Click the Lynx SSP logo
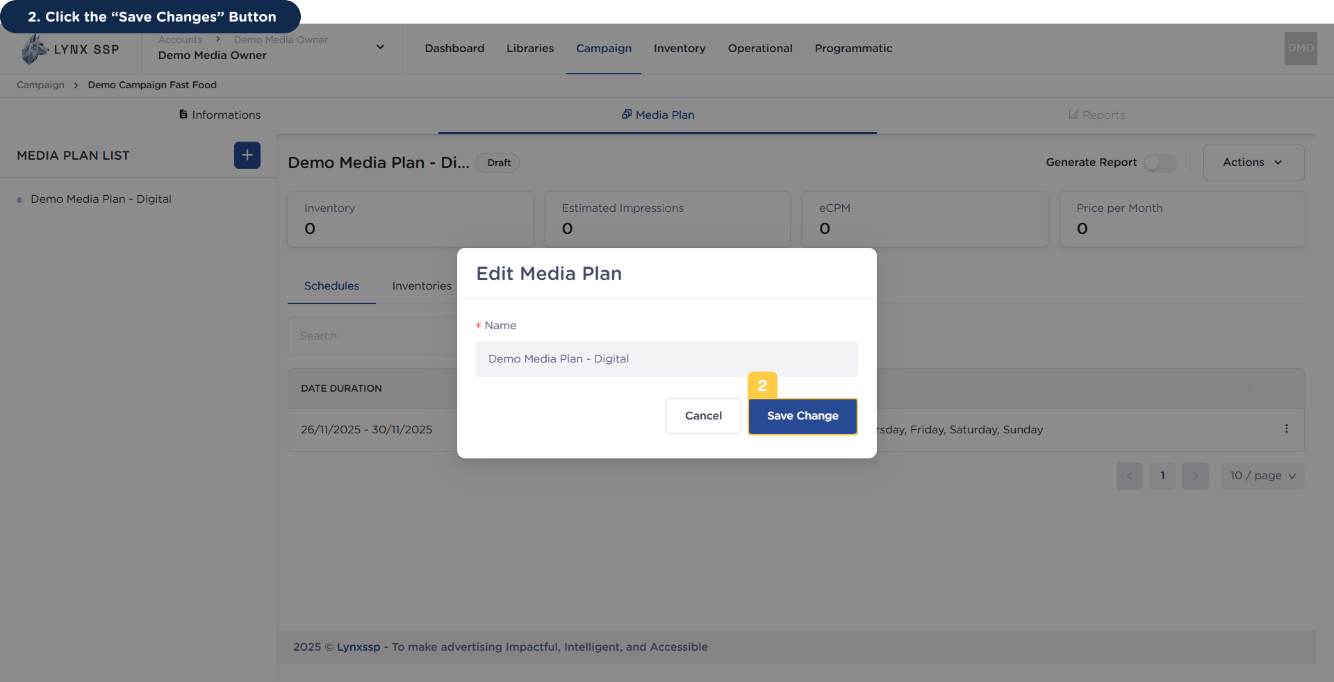The image size is (1334, 682). (70, 49)
